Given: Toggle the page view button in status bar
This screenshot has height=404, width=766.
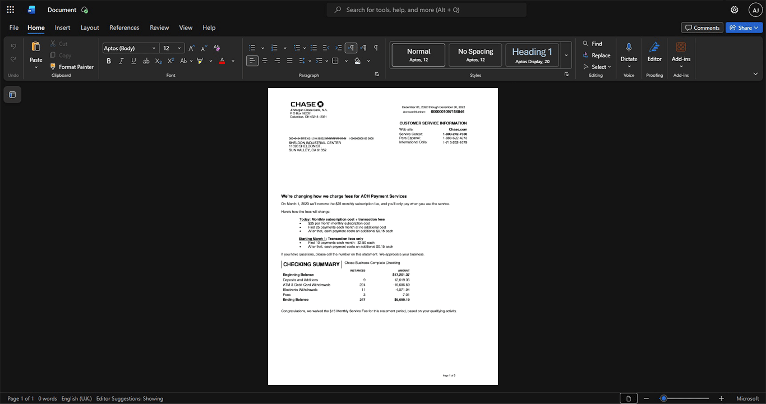Looking at the screenshot, I should [629, 398].
